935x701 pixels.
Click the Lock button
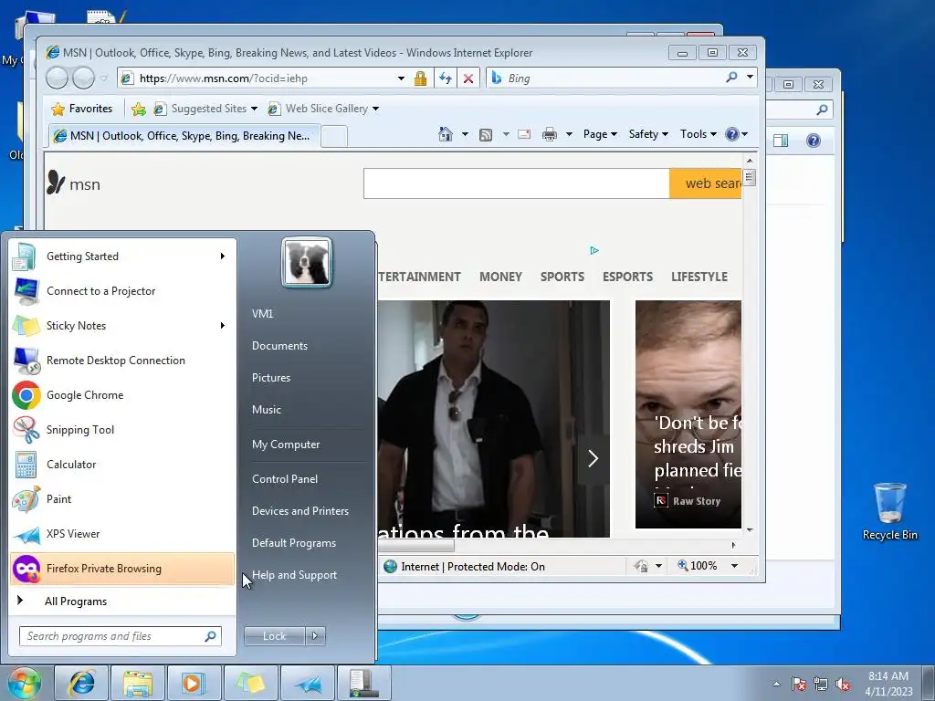[274, 636]
